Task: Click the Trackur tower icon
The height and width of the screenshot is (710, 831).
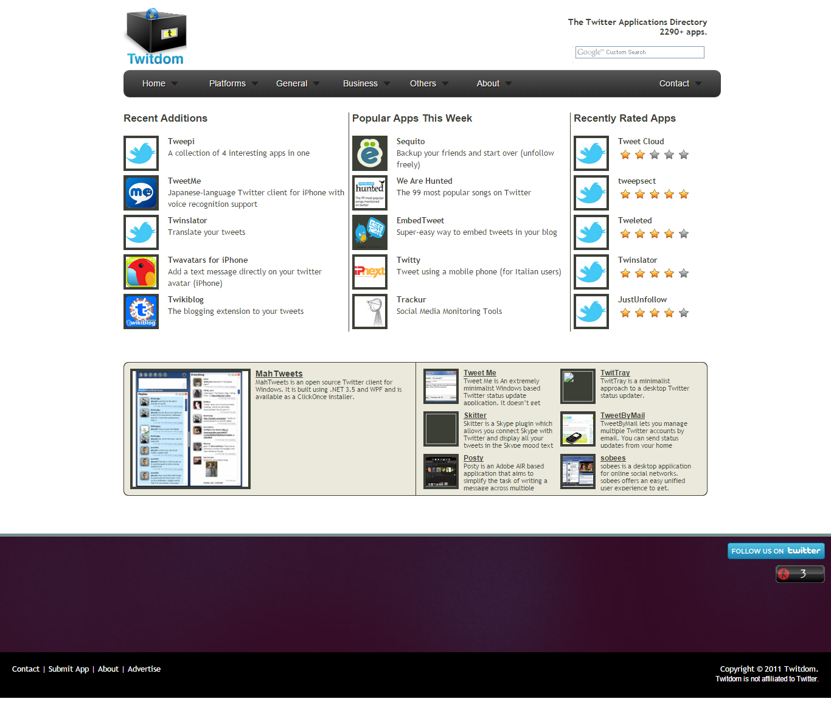Action: [370, 311]
